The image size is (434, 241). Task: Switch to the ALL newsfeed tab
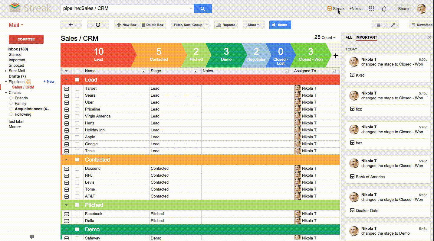[349, 37]
